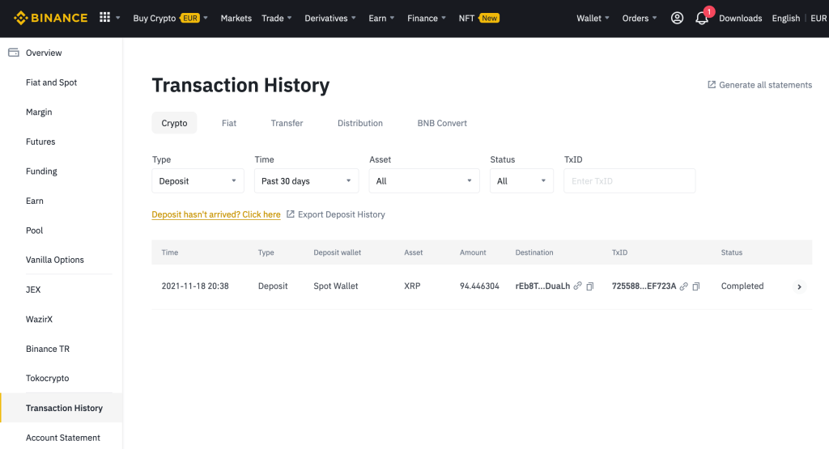This screenshot has height=449, width=829.
Task: Open the notifications bell icon
Action: (702, 19)
